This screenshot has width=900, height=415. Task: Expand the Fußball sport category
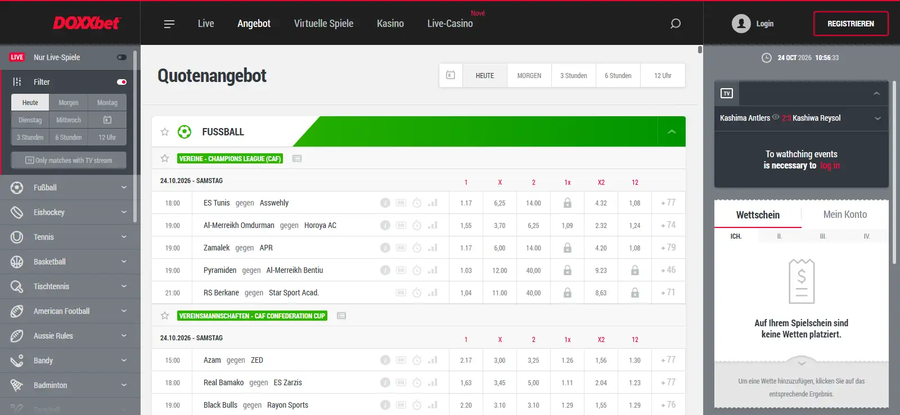(x=70, y=188)
